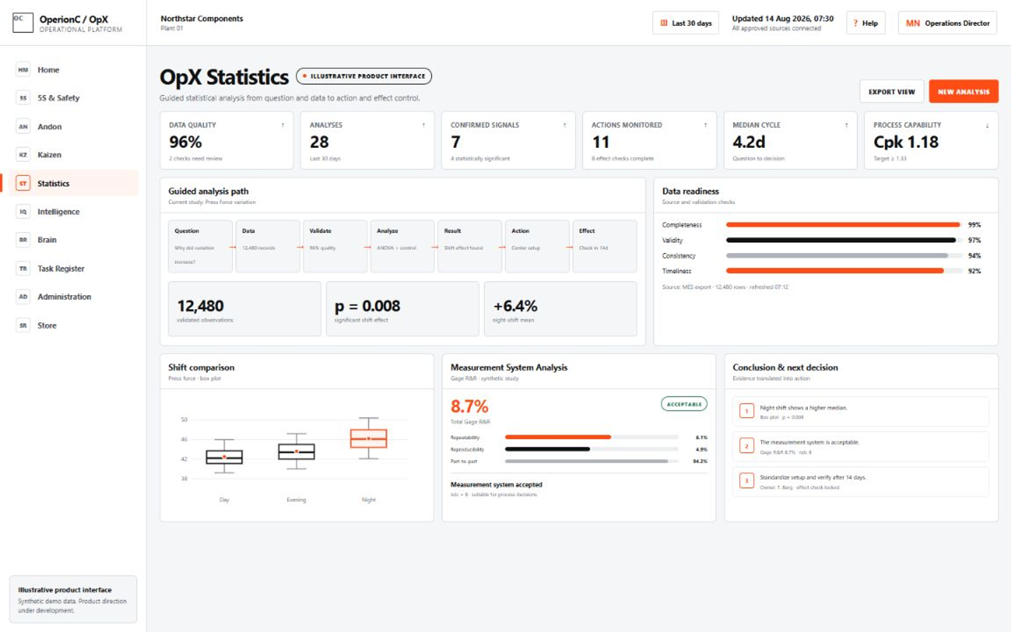Open the Home sidebar icon
The width and height of the screenshot is (1011, 632).
(x=23, y=70)
